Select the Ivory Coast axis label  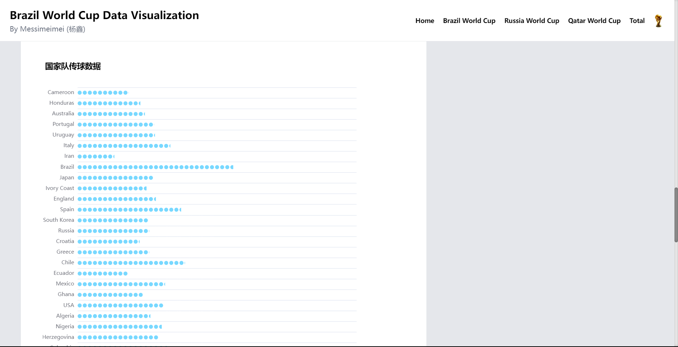pos(60,188)
